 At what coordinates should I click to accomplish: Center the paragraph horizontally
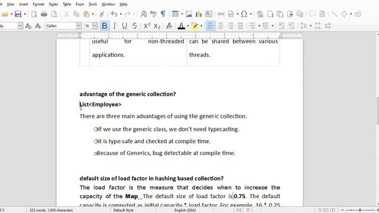220,26
